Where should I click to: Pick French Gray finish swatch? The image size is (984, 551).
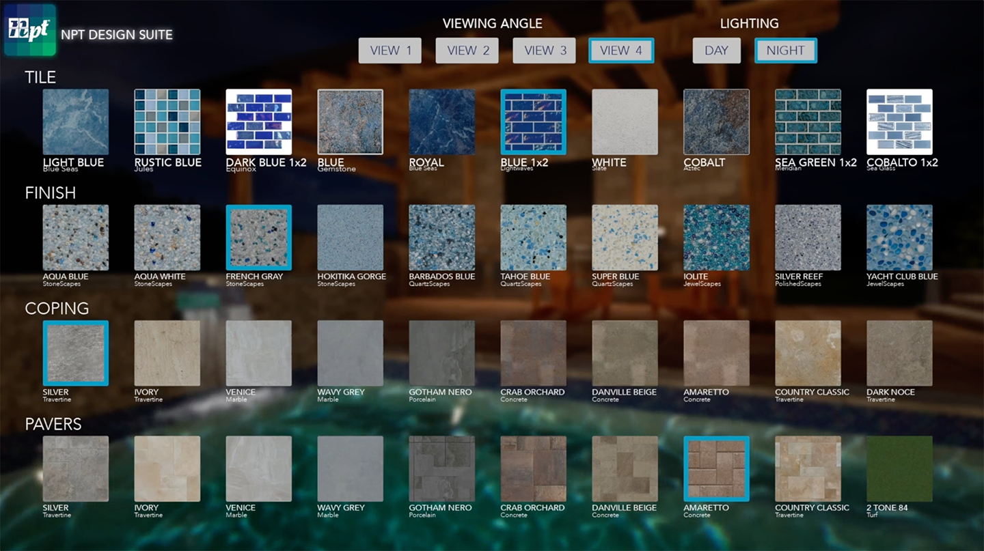click(259, 238)
